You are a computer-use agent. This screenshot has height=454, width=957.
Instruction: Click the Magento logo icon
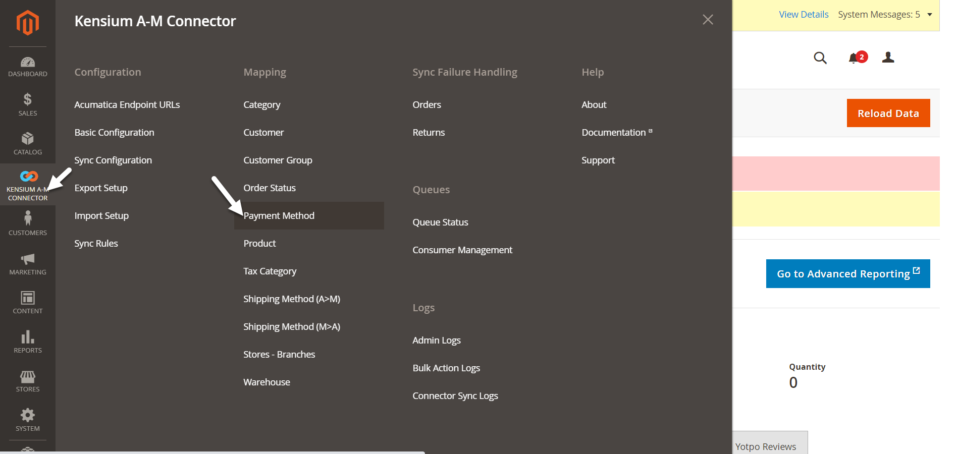(x=27, y=23)
